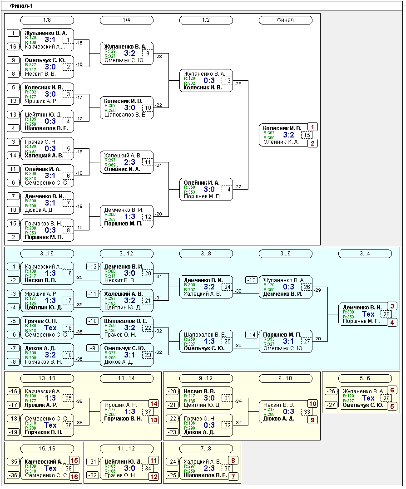Screen dimensions: 406x489
Task: Click the 1/2 round header
Action: [206, 20]
